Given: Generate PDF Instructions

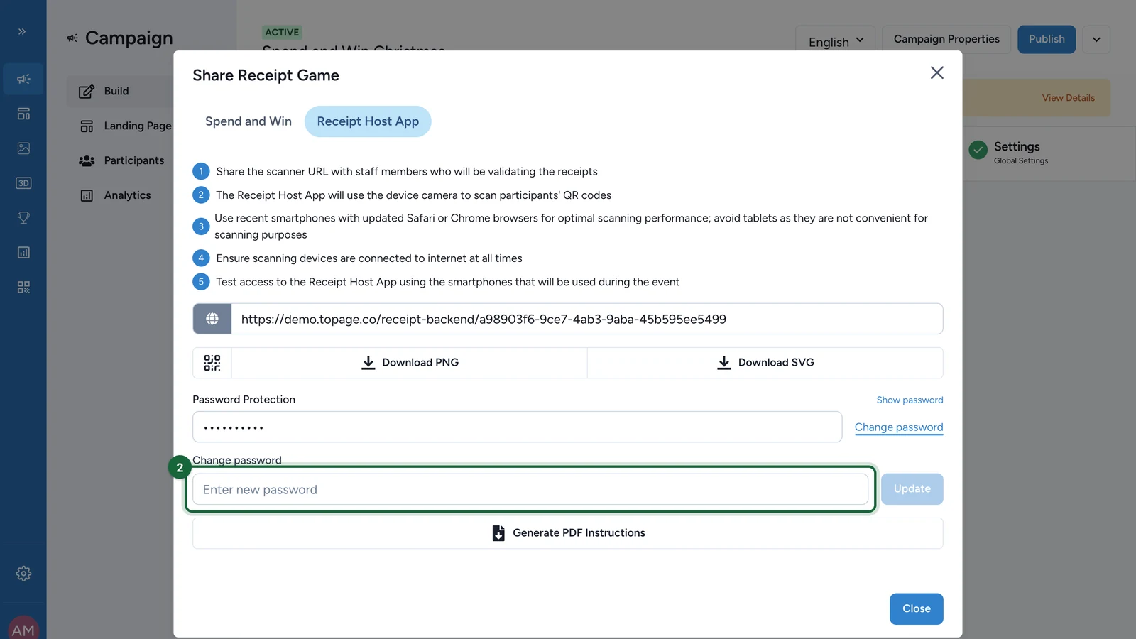Looking at the screenshot, I should [568, 533].
